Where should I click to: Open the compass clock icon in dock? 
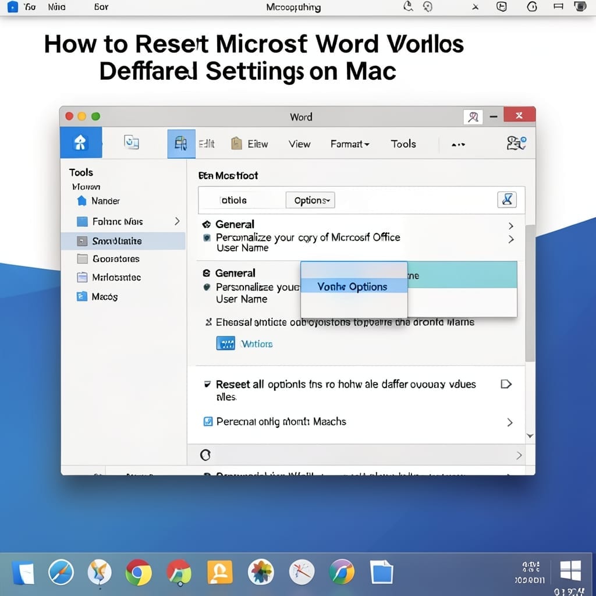302,572
